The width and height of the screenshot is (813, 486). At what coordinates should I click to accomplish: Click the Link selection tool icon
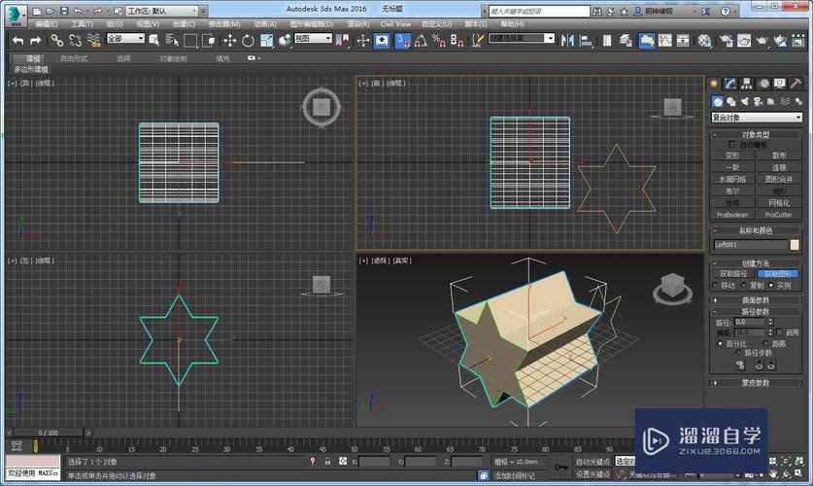pos(56,40)
